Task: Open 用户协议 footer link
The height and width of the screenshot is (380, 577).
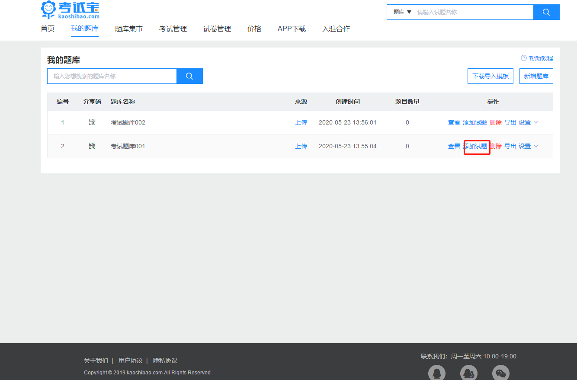Action: tap(131, 361)
